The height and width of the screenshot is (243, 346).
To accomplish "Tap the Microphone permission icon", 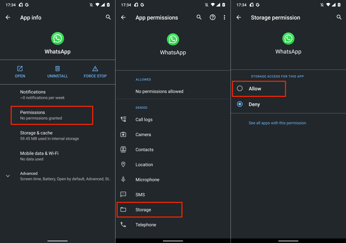I will point(123,180).
